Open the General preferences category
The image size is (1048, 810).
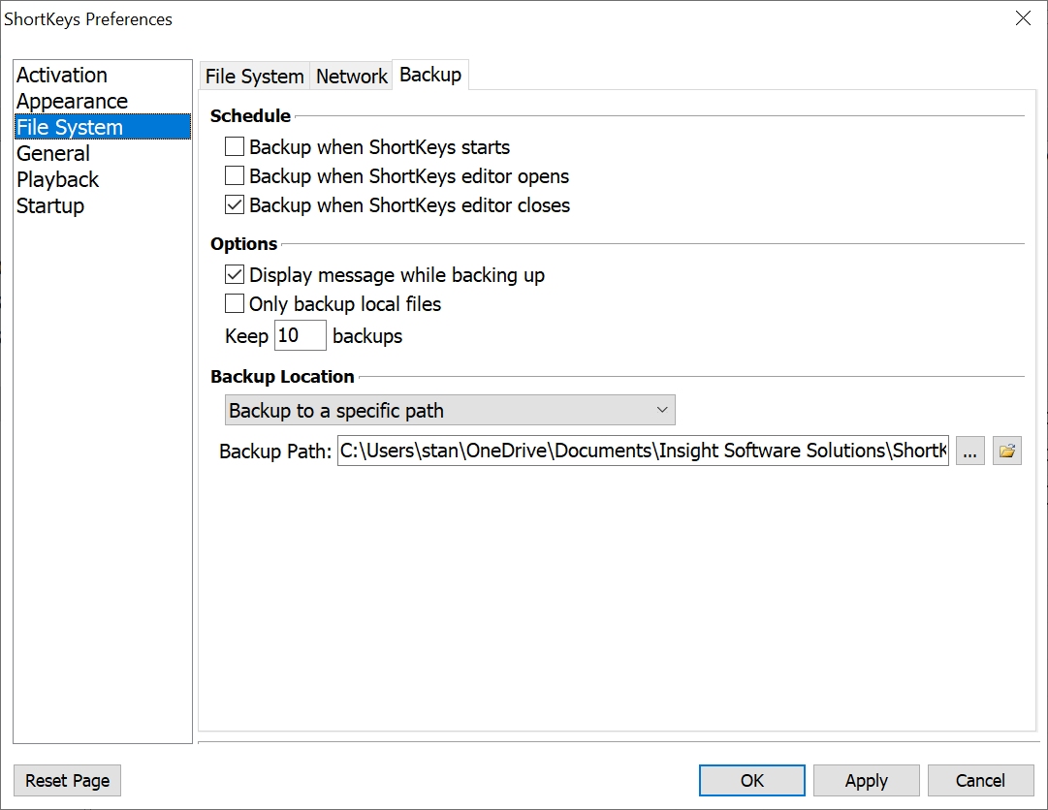coord(53,154)
